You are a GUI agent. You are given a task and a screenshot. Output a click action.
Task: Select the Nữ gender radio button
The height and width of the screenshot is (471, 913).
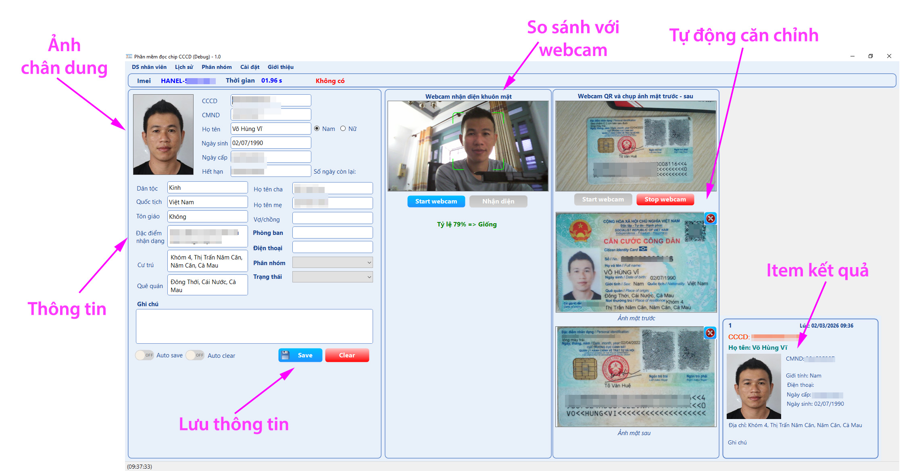343,129
